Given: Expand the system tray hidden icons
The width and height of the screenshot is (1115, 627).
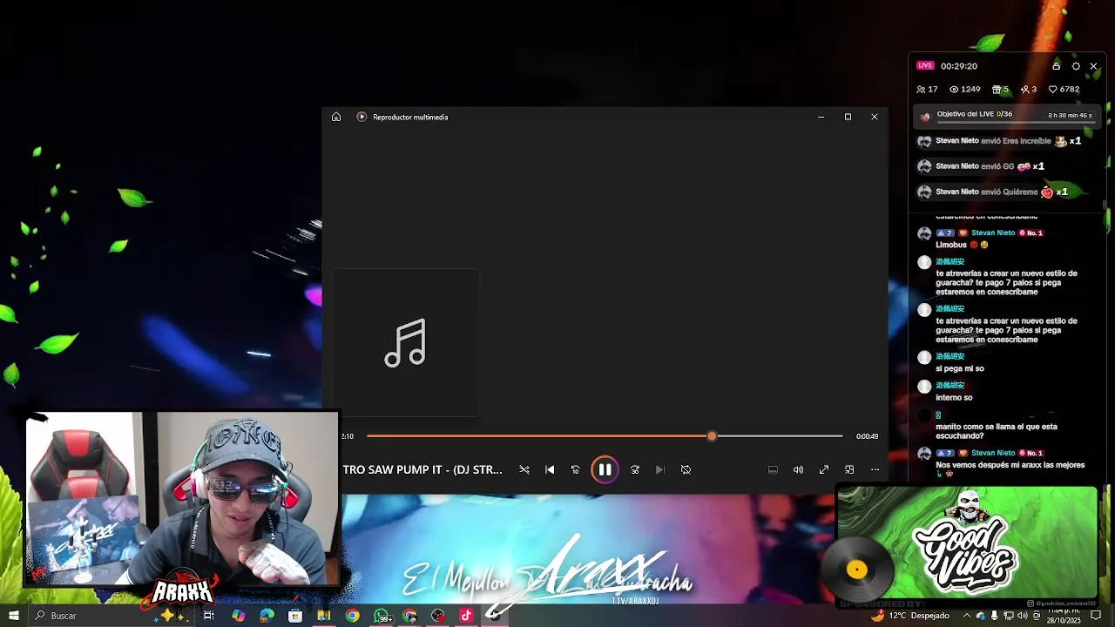Looking at the screenshot, I should [x=966, y=616].
